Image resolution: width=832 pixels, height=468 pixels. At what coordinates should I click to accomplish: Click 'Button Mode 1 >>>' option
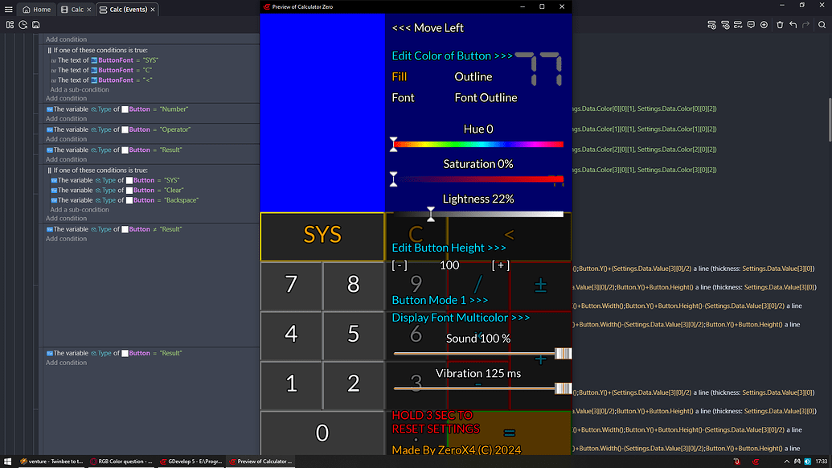tap(440, 300)
